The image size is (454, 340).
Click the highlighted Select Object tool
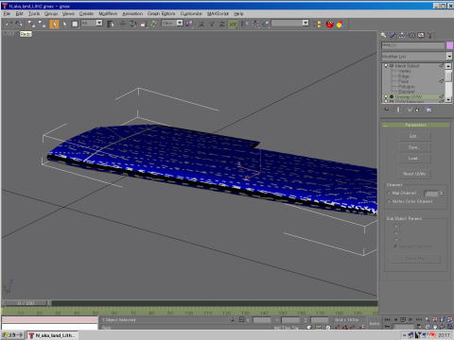[54, 24]
